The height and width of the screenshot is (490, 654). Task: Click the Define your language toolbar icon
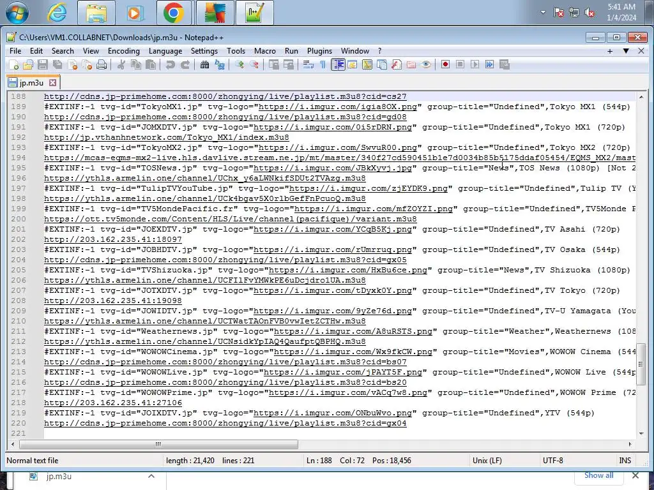coord(353,64)
